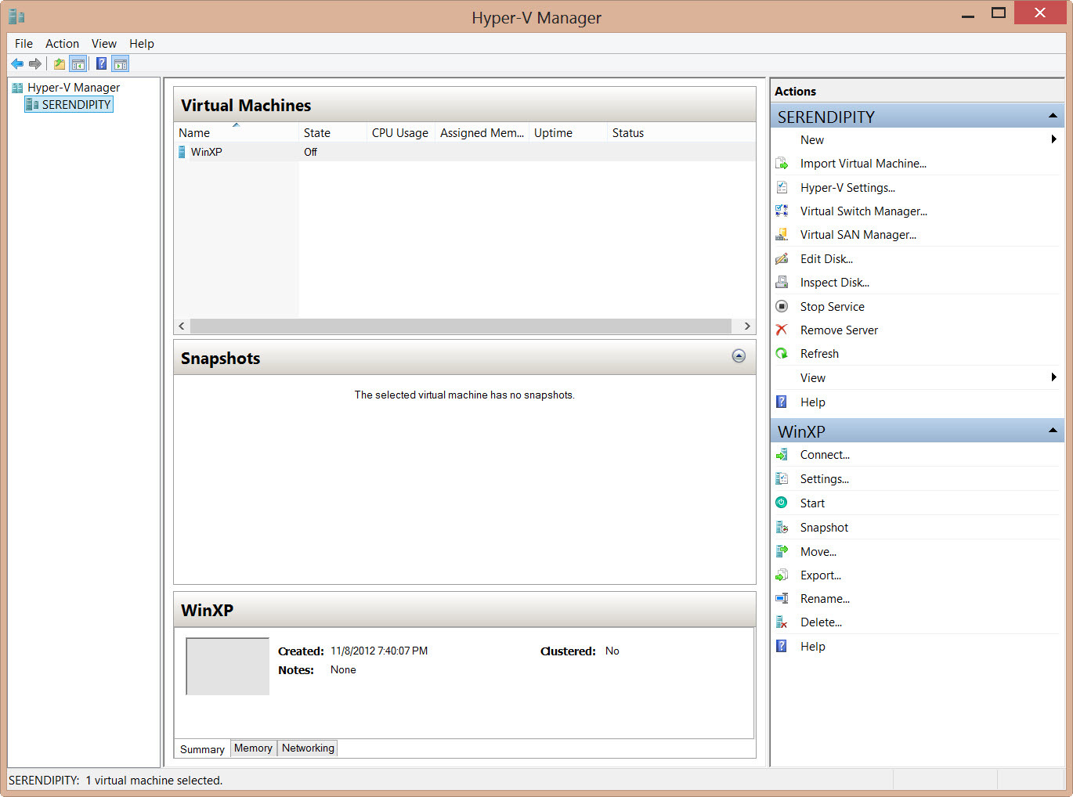
Task: Expand the New submenu arrow
Action: [1054, 139]
